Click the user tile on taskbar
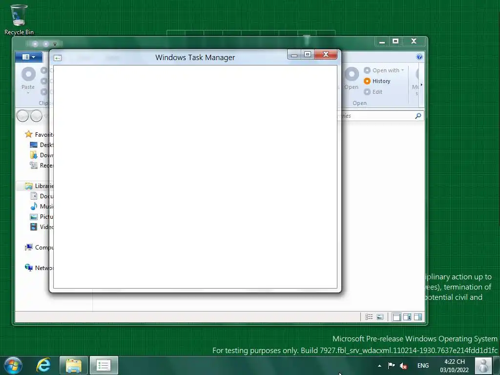Image resolution: width=500 pixels, height=375 pixels. (483, 365)
